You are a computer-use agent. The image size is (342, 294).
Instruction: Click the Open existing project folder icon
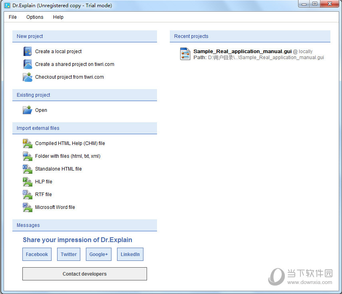(28, 110)
